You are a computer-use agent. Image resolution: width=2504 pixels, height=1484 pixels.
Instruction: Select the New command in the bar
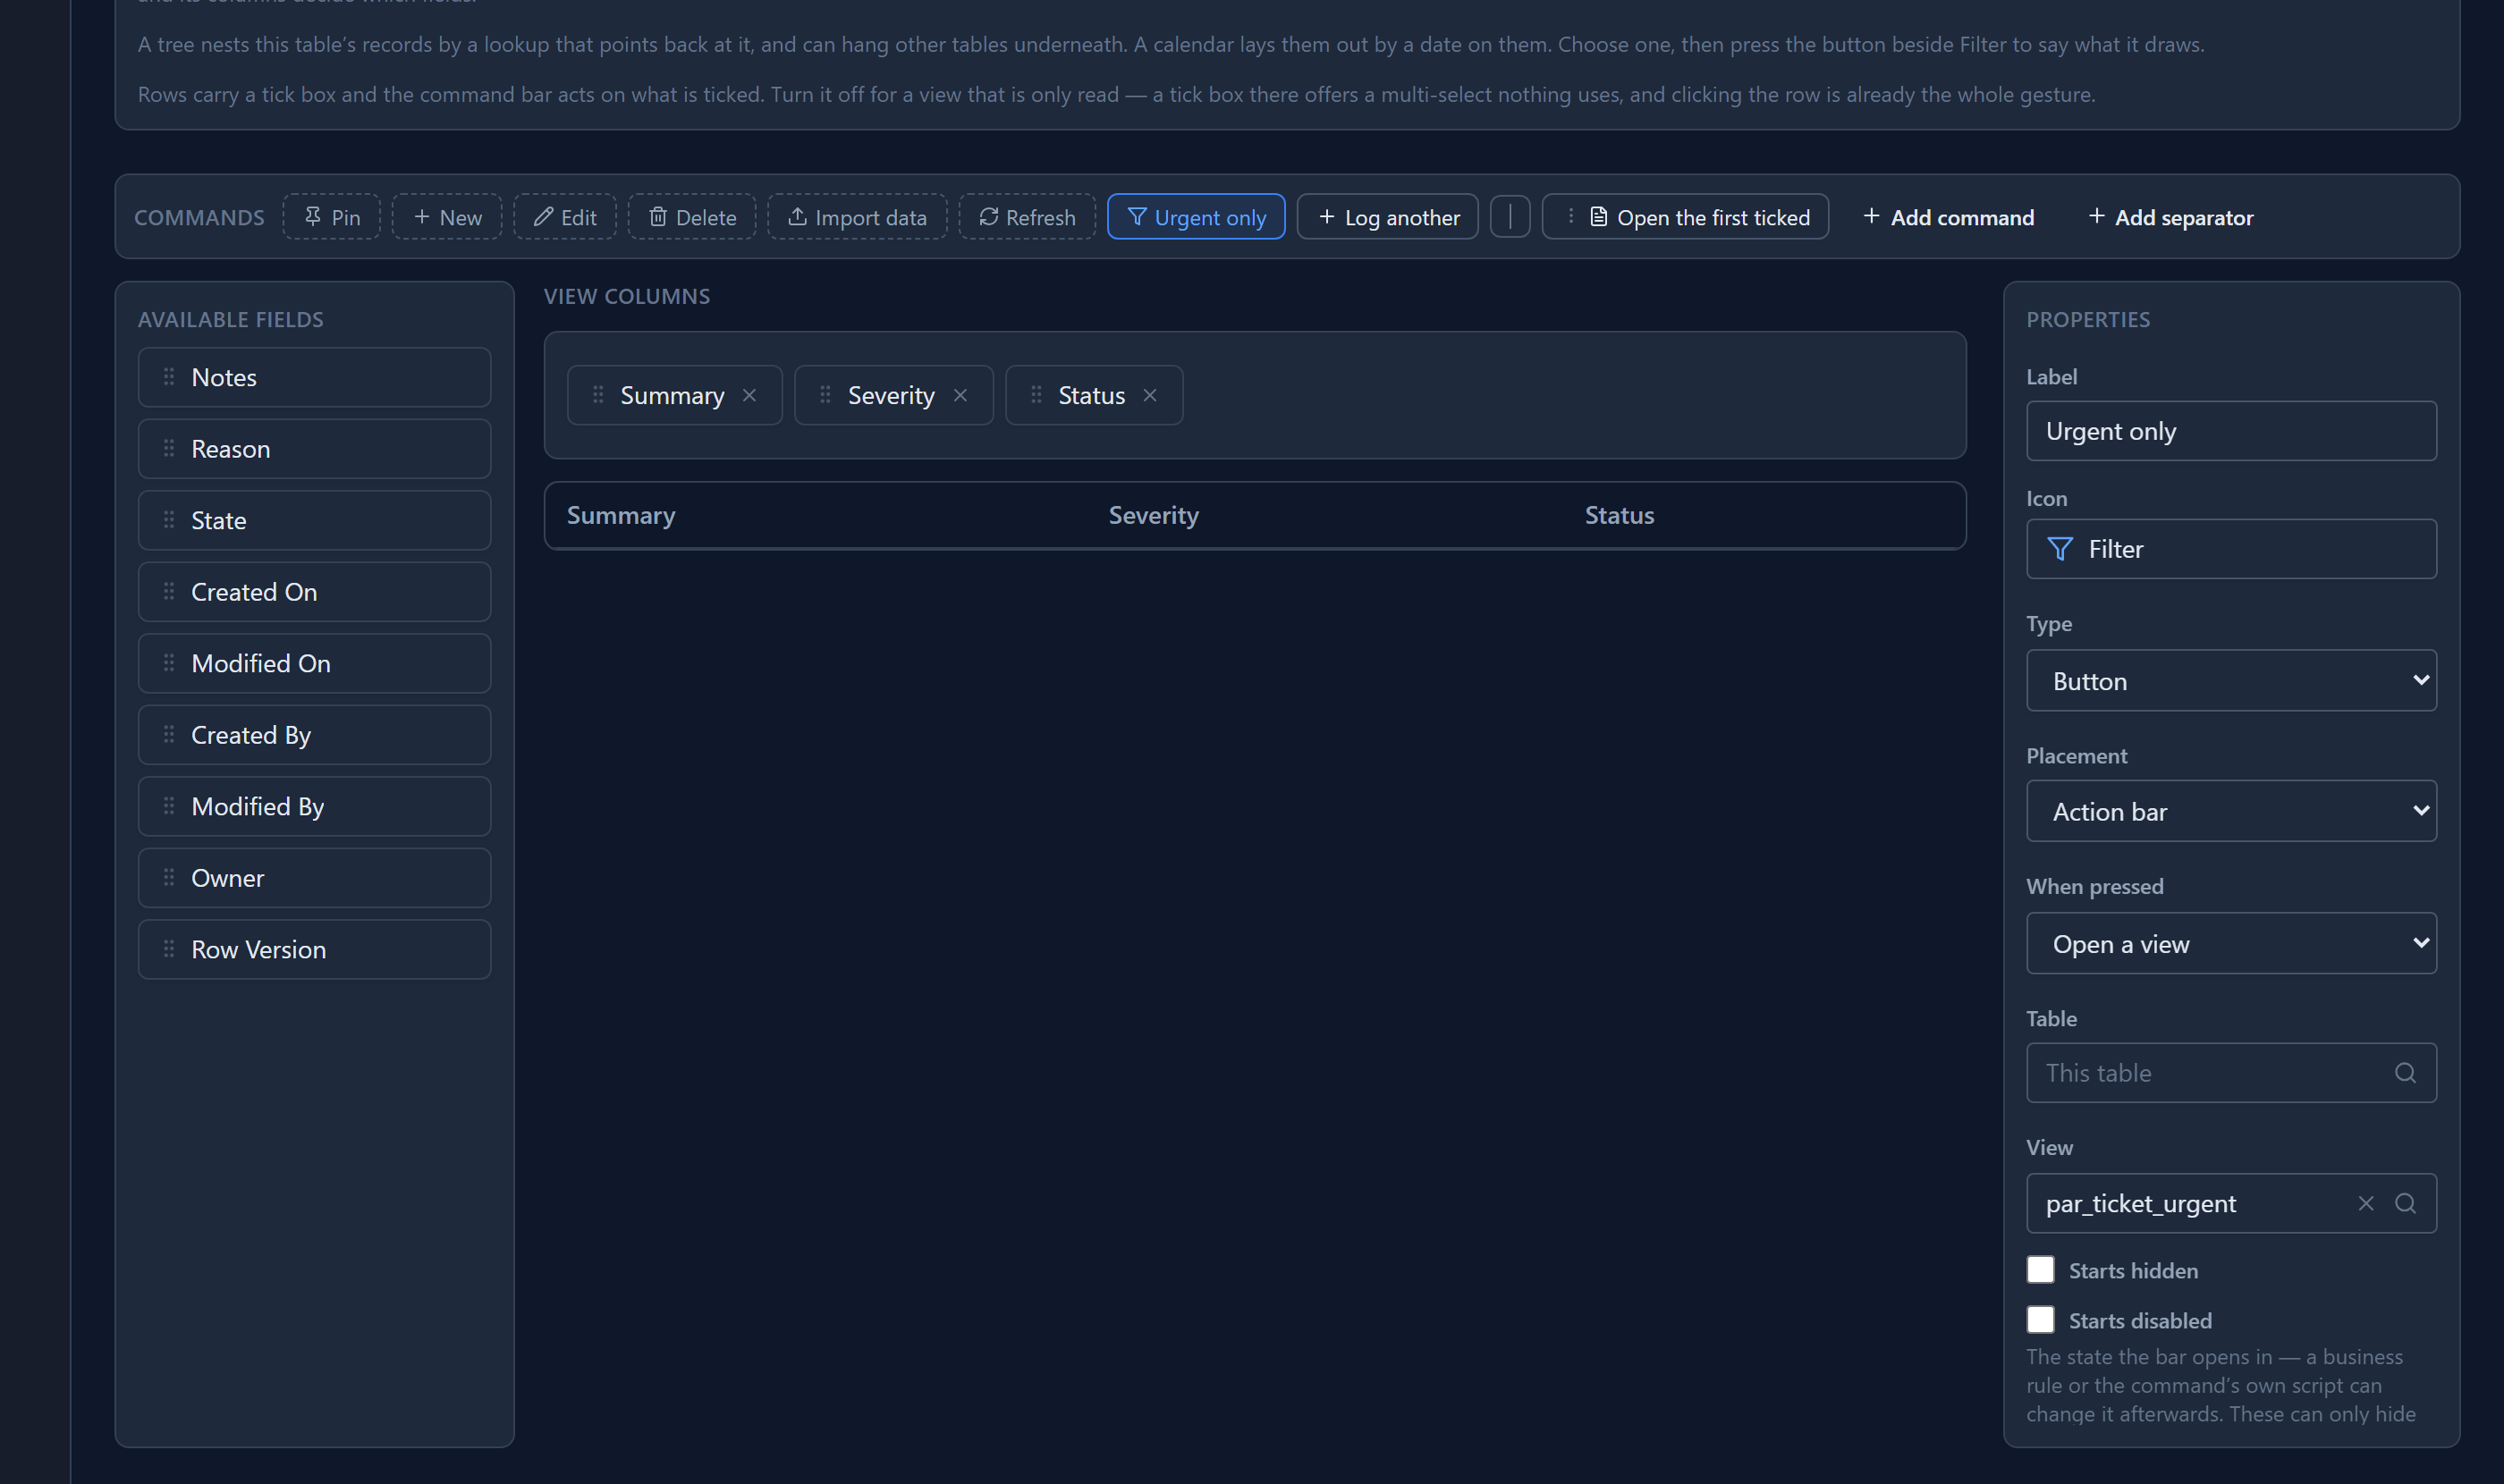click(x=446, y=217)
